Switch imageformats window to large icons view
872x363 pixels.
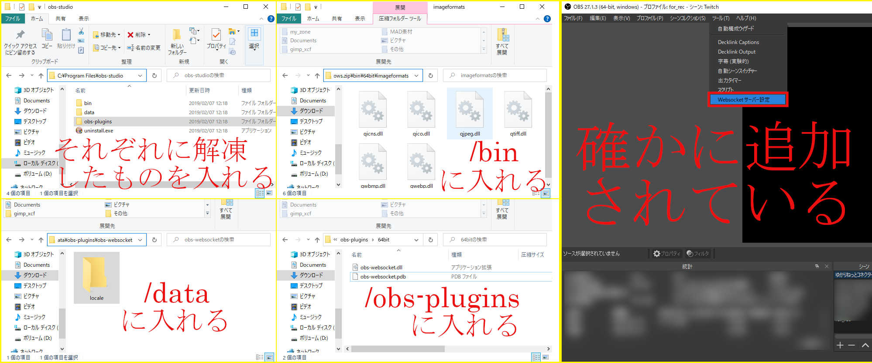click(x=546, y=193)
